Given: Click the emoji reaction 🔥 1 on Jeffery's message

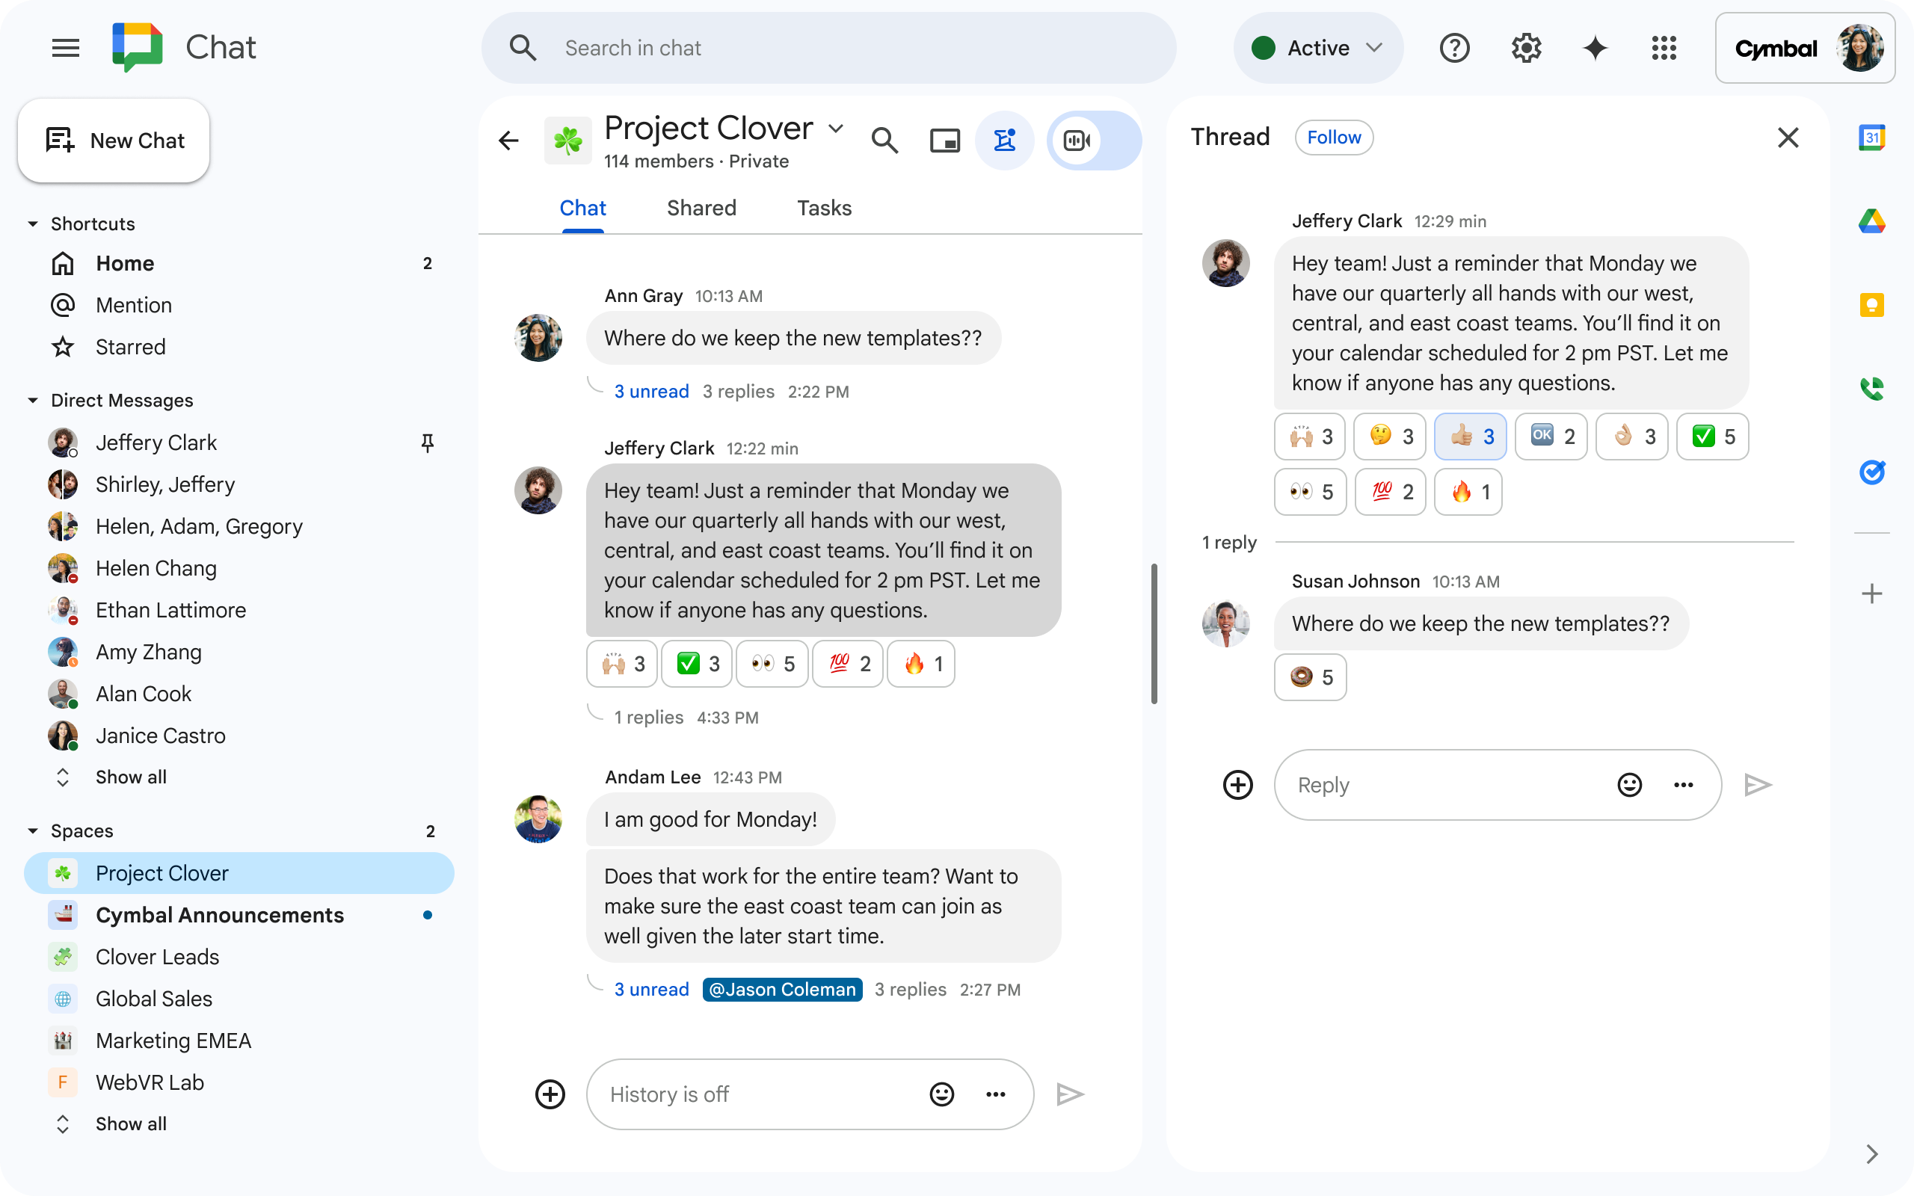Looking at the screenshot, I should click(x=922, y=664).
